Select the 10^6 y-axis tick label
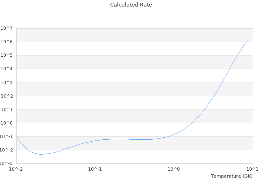 click(7, 42)
